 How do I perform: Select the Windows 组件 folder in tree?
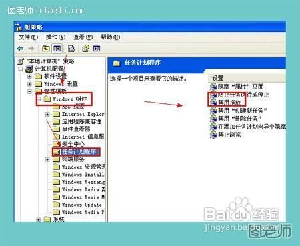66,99
